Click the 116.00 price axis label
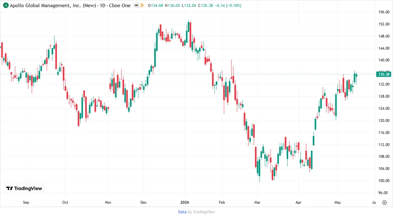Screen dimensions: 393x217 point(384,132)
